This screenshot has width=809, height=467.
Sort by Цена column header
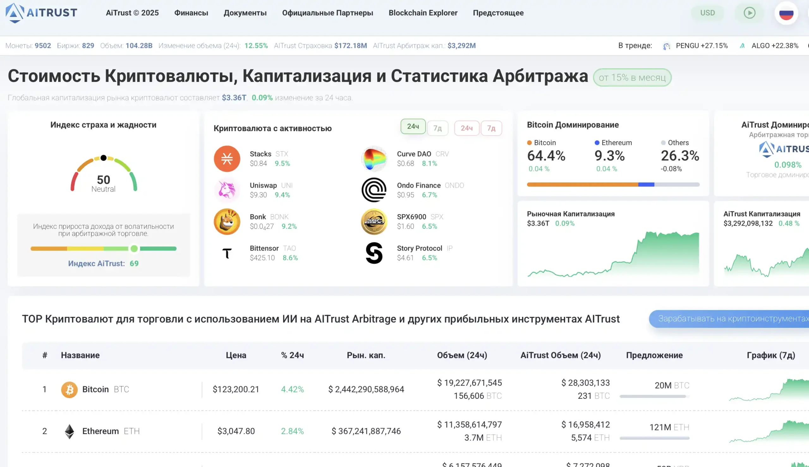[x=236, y=355]
